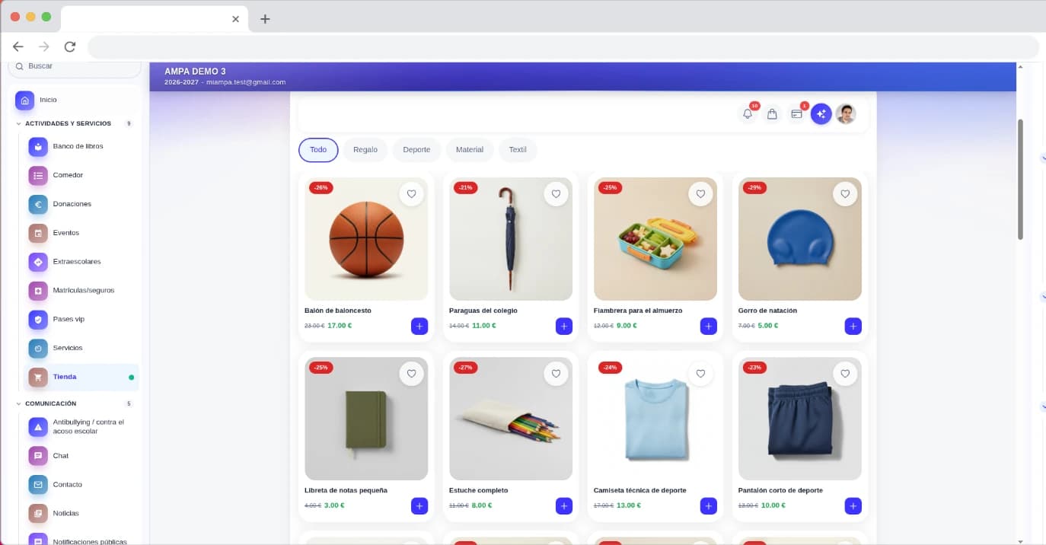Add Gorro de natación to cart

pyautogui.click(x=853, y=326)
